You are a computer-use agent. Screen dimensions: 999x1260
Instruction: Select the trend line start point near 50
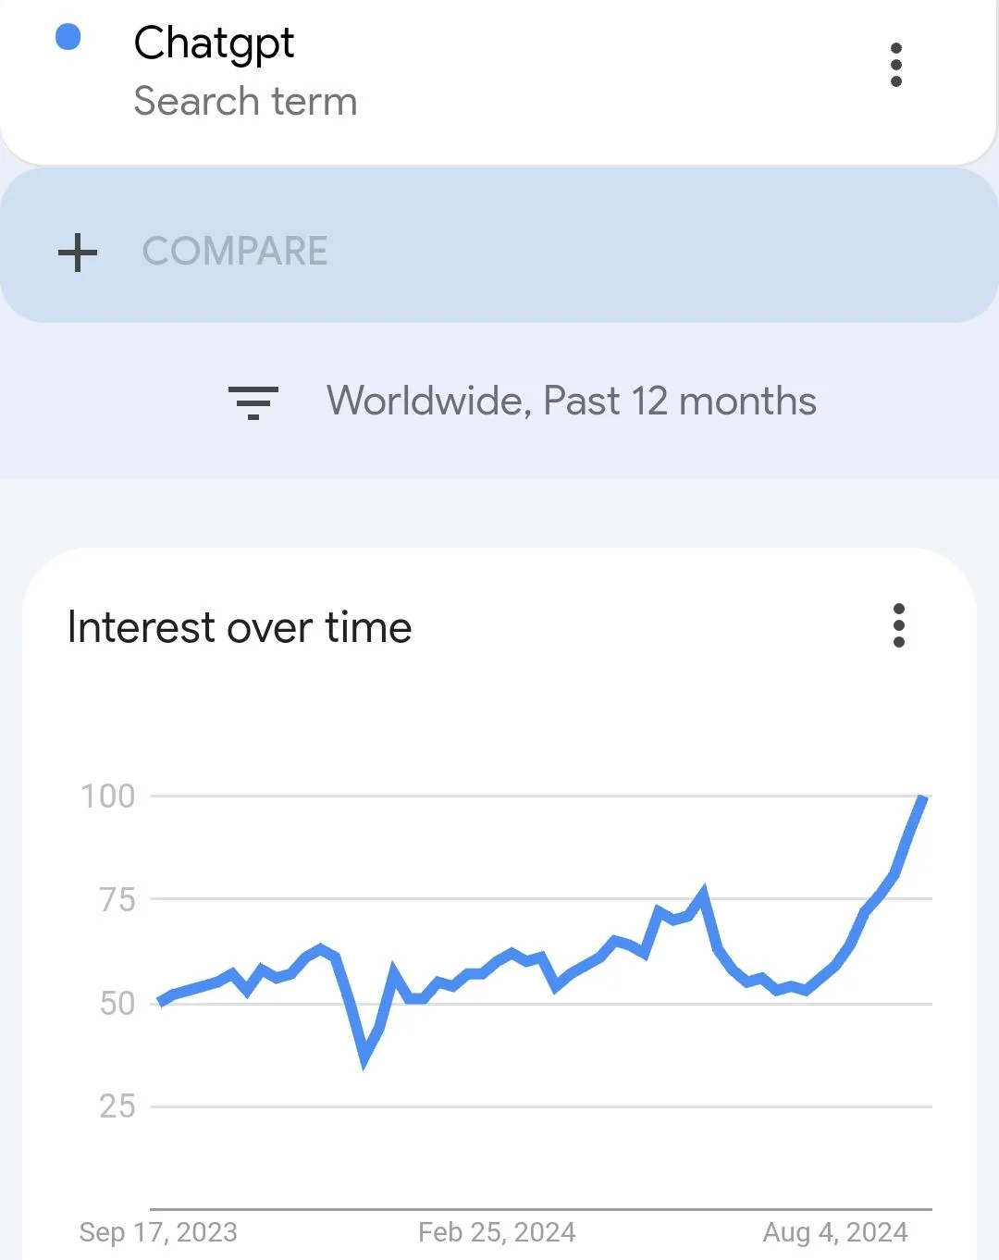click(x=160, y=1001)
